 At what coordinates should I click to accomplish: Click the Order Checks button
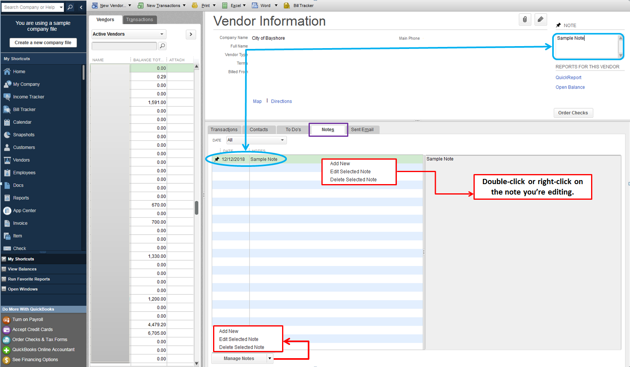pyautogui.click(x=573, y=113)
